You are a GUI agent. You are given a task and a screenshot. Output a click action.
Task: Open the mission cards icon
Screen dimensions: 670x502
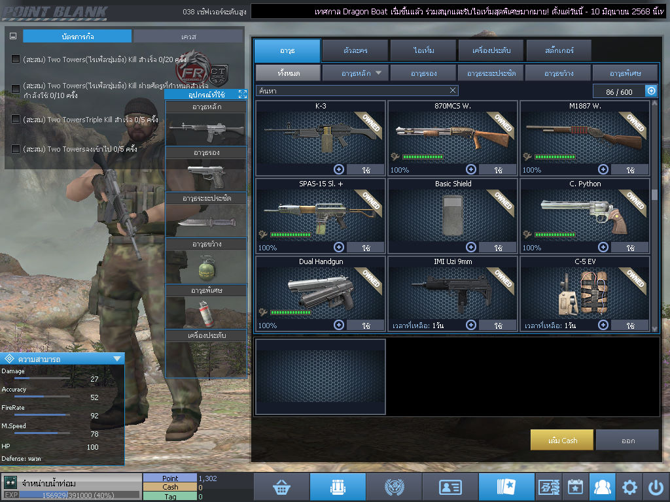[x=506, y=487]
